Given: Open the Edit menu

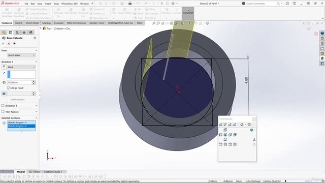Looking at the screenshot, I should pos(32,4).
